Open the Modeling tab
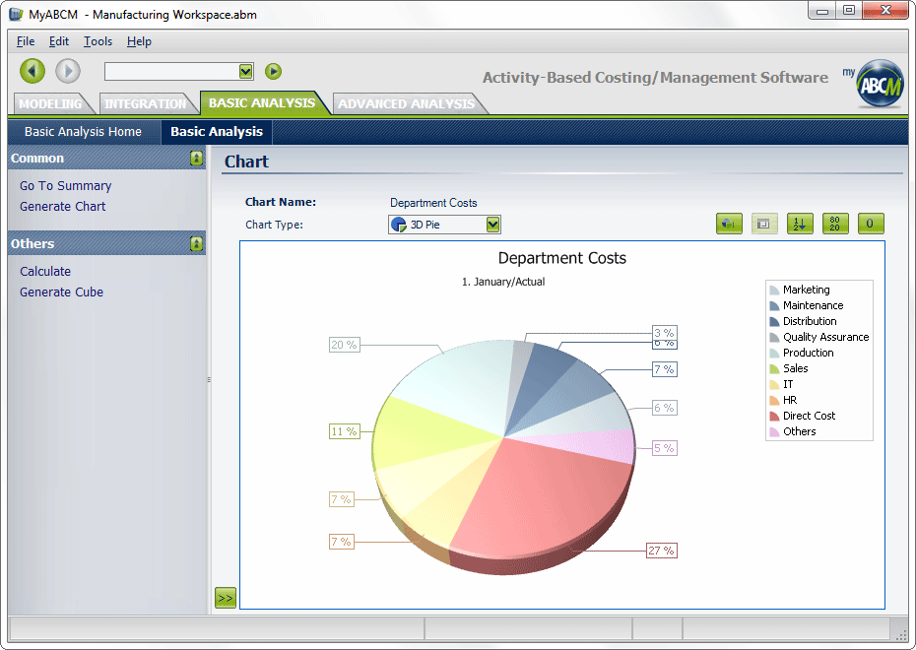The height and width of the screenshot is (650, 916). (x=50, y=103)
